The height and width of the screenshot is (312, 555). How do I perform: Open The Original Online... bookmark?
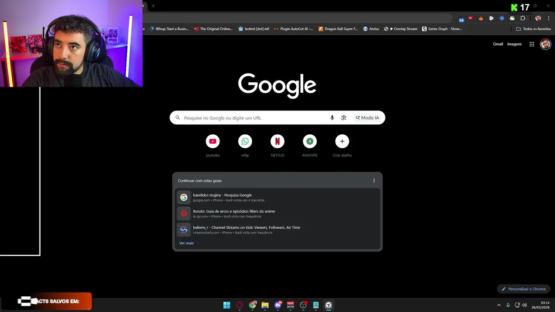(x=213, y=29)
